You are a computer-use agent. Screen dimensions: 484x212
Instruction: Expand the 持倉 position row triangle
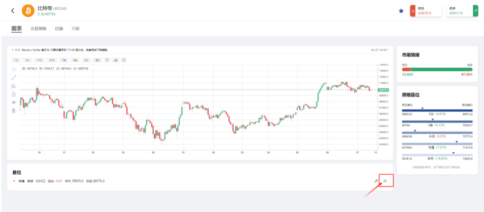coord(14,181)
